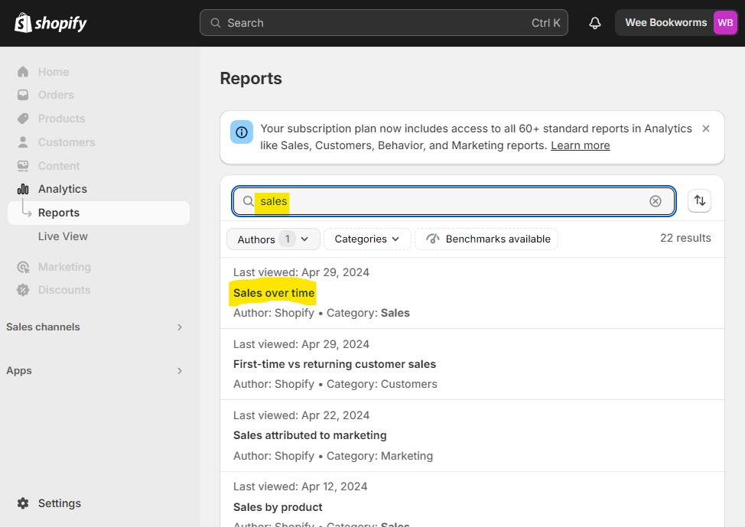
Task: Click the Products tag icon
Action: (23, 119)
